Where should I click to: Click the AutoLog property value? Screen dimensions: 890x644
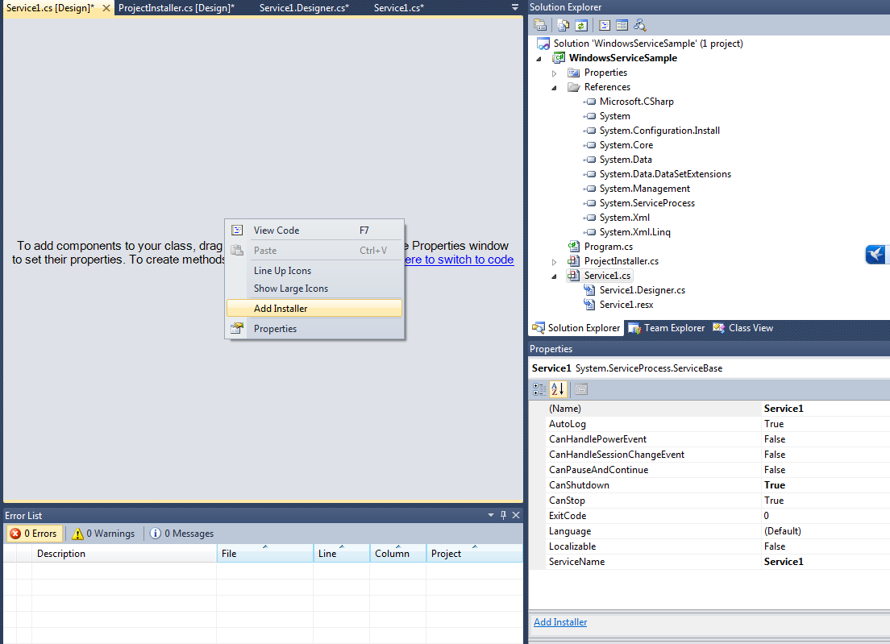pos(826,424)
